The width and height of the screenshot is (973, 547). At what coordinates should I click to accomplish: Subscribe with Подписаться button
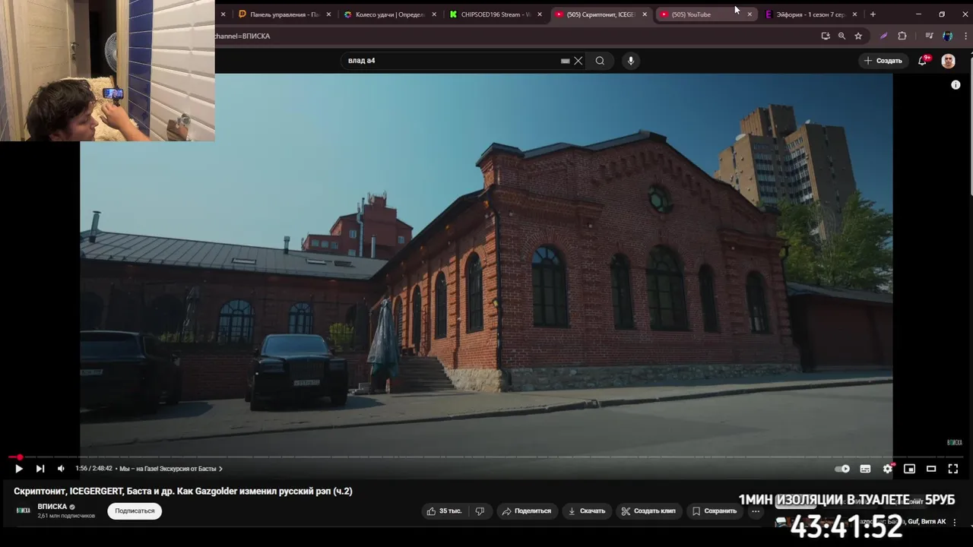pyautogui.click(x=135, y=511)
